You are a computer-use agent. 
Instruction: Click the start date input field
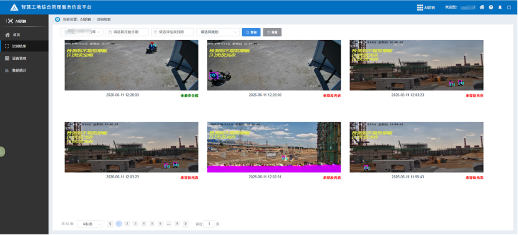(x=127, y=32)
